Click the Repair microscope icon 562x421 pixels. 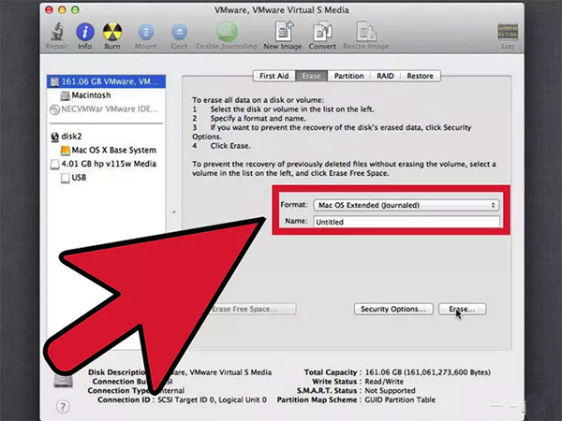pyautogui.click(x=56, y=32)
